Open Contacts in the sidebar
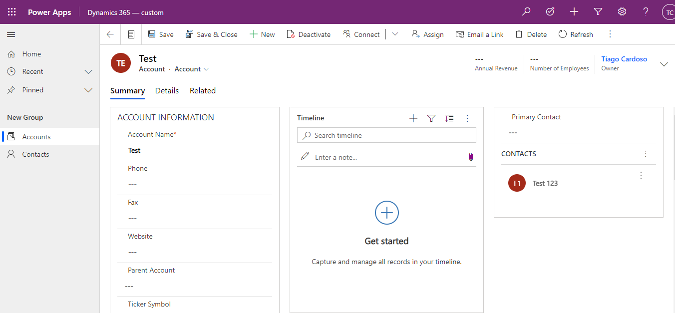675x313 pixels. [35, 155]
